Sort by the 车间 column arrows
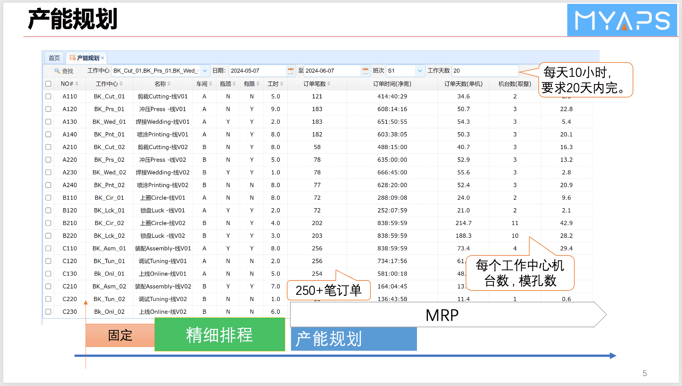Viewport: 682px width, 386px height. (x=211, y=84)
